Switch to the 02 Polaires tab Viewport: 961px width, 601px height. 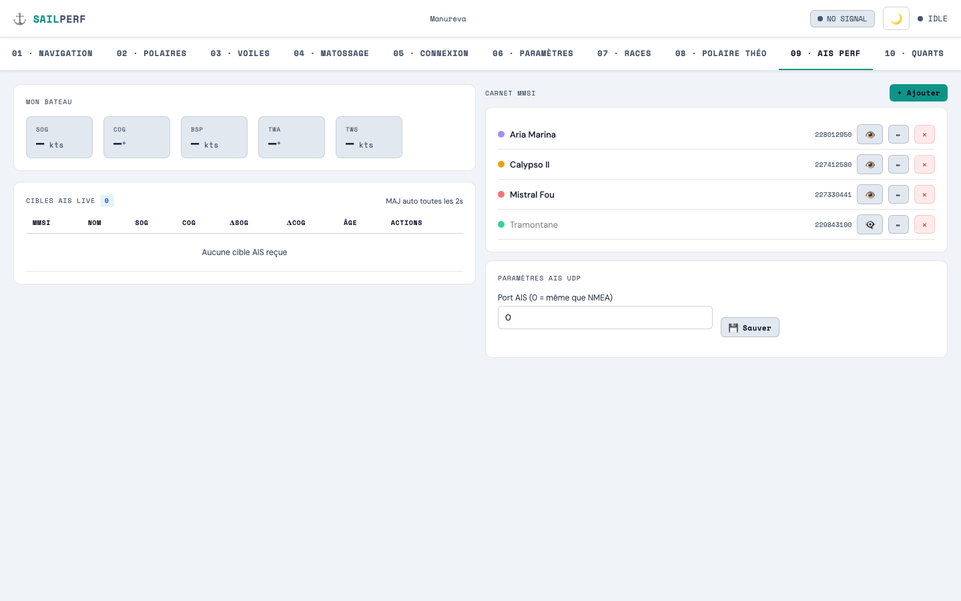coord(151,53)
